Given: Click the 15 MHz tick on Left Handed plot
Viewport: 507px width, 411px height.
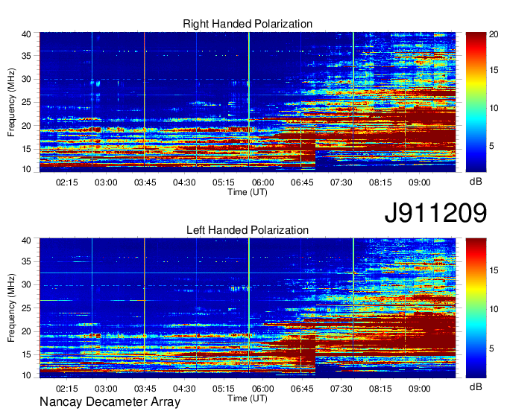Looking at the screenshot, I should pos(27,354).
